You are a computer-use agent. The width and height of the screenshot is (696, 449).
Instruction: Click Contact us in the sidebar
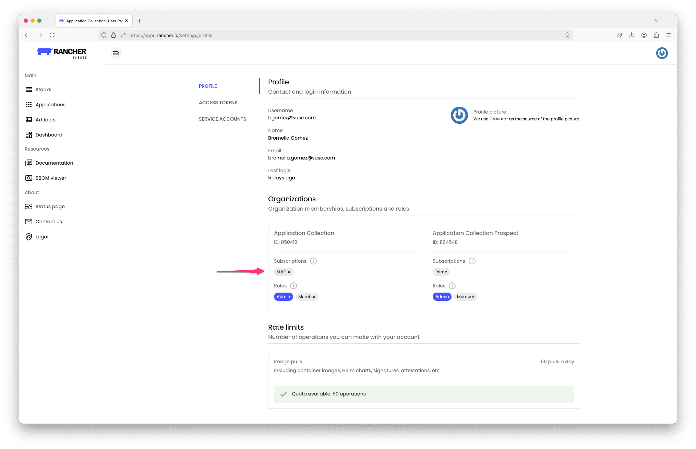[x=48, y=222]
